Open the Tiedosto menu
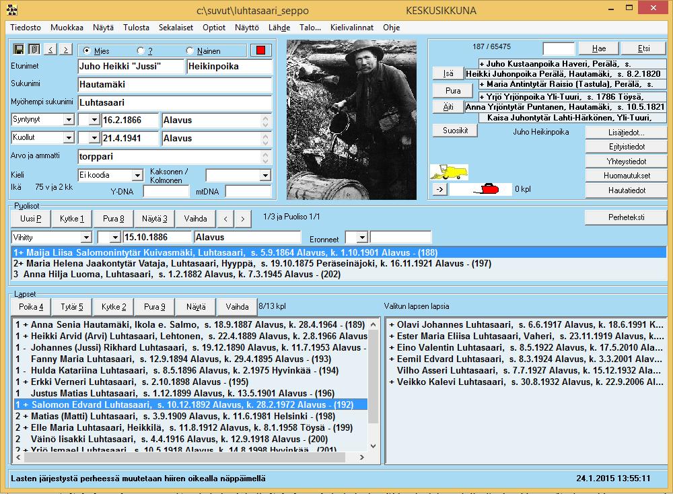This screenshot has height=494, width=673. coord(26,28)
